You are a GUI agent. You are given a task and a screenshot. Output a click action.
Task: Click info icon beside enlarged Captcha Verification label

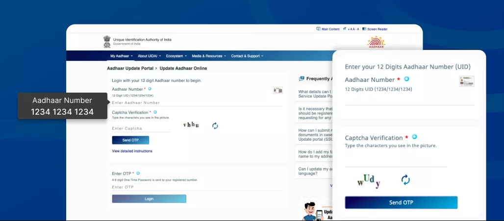tap(414, 137)
